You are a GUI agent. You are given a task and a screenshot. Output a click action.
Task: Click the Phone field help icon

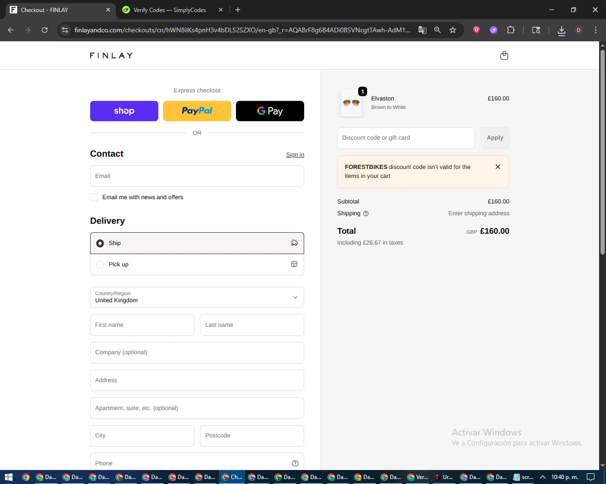click(x=295, y=463)
